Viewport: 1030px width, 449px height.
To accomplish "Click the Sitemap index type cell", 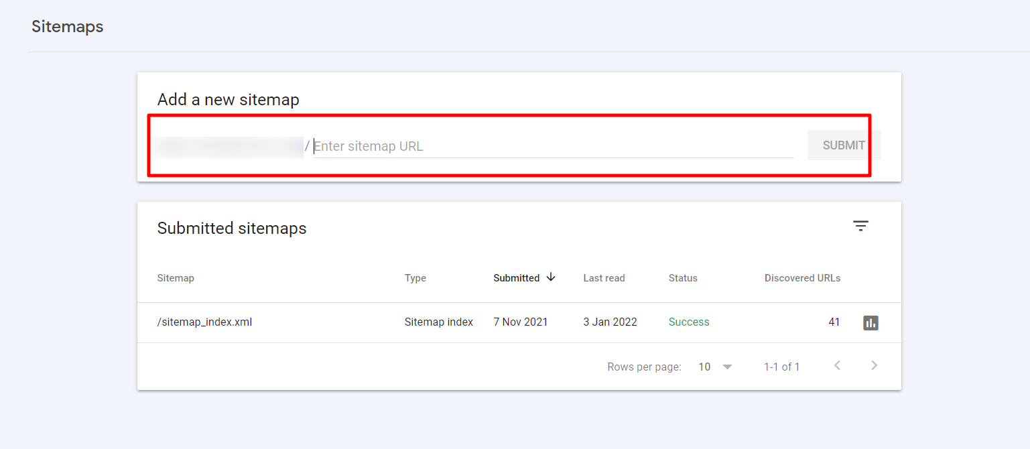I will point(438,322).
